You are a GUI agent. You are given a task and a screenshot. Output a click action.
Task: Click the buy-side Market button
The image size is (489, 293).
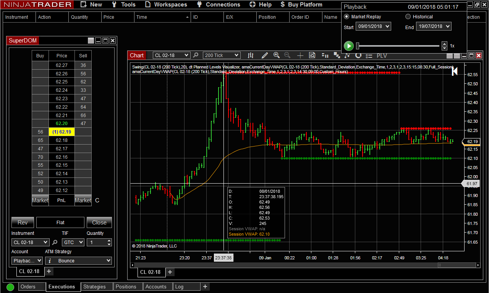pyautogui.click(x=40, y=200)
